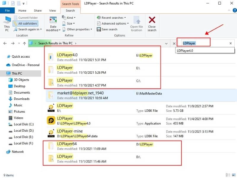The width and height of the screenshot is (237, 178).
Task: Click the LDPlayer search input field
Action: tap(204, 43)
